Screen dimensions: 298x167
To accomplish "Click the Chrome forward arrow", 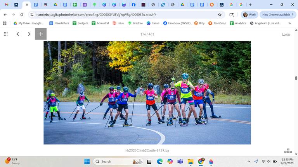I will click(x=13, y=15).
